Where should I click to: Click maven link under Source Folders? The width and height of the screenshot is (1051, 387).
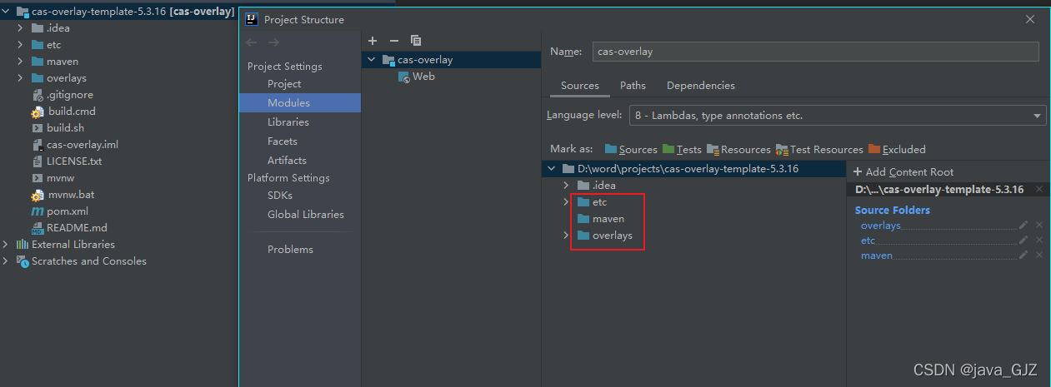pos(877,256)
